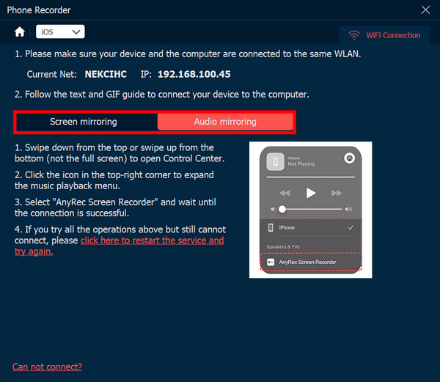Screen dimensions: 440x382
Task: Switch to the Audio mirroring tab
Action: point(225,122)
